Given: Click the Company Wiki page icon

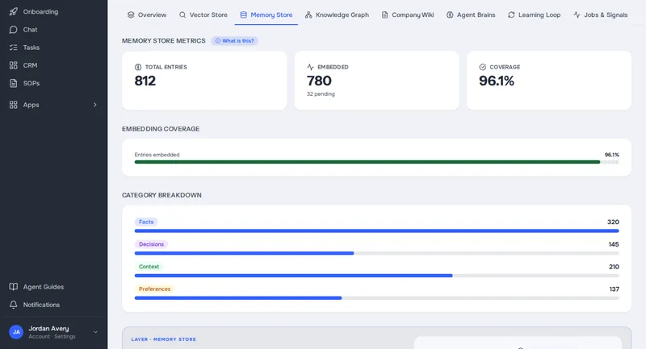Looking at the screenshot, I should [x=385, y=15].
